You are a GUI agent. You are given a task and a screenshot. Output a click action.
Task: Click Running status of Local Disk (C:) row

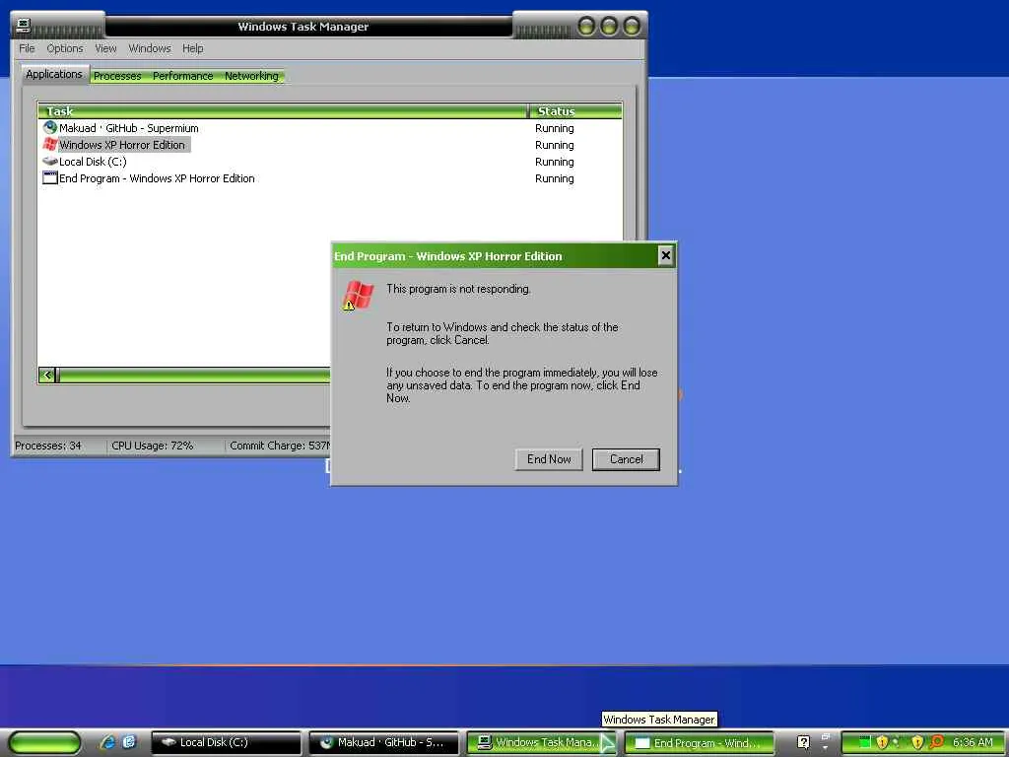[554, 162]
